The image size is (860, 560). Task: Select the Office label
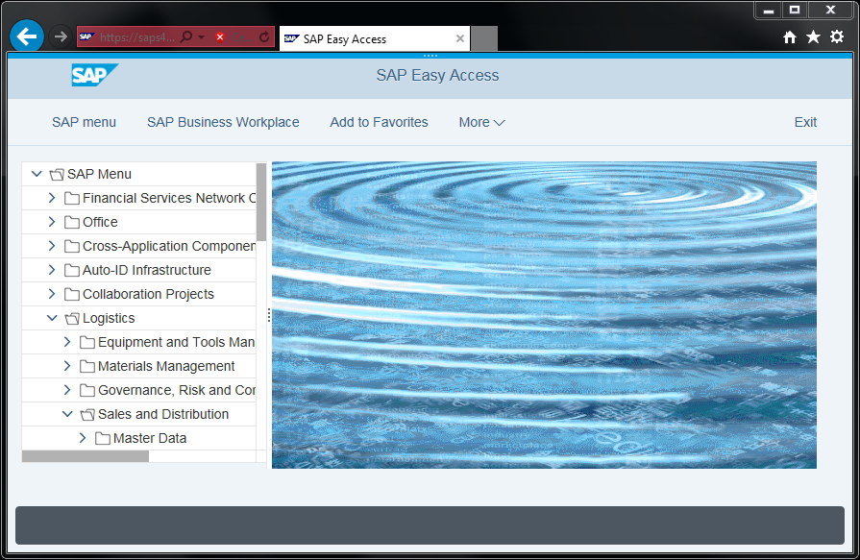100,222
